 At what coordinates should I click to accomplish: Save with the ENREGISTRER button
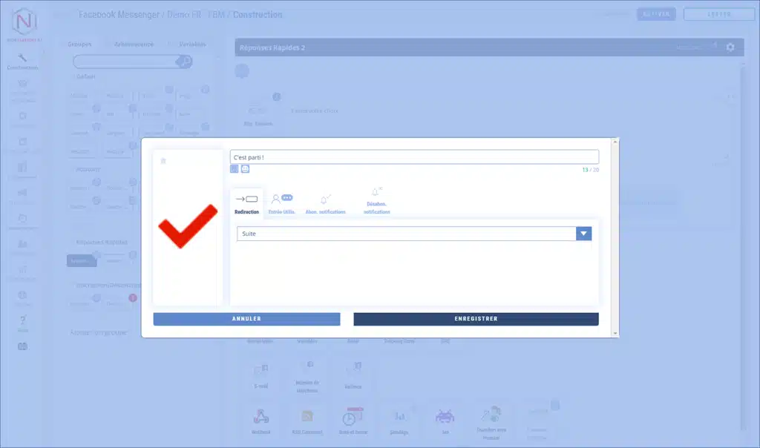476,319
